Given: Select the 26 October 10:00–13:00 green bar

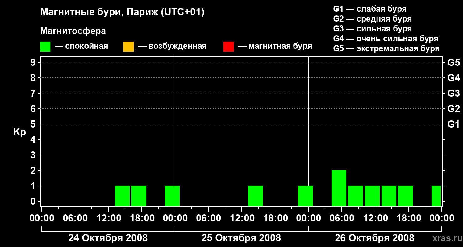Looking at the screenshot, I should 372,196.
